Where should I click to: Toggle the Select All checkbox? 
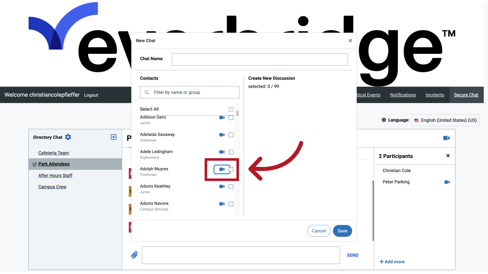231,109
